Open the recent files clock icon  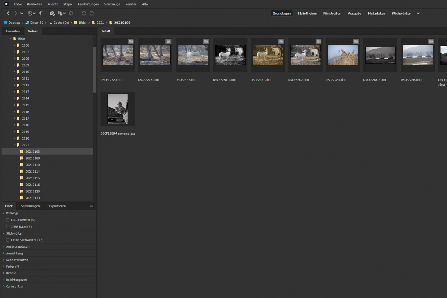pyautogui.click(x=30, y=14)
